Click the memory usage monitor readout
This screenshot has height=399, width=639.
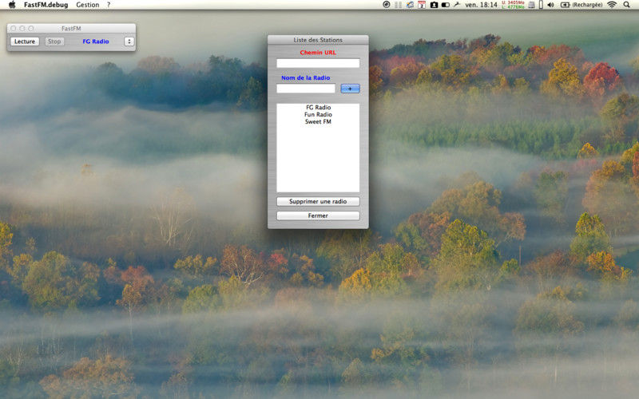pos(515,5)
